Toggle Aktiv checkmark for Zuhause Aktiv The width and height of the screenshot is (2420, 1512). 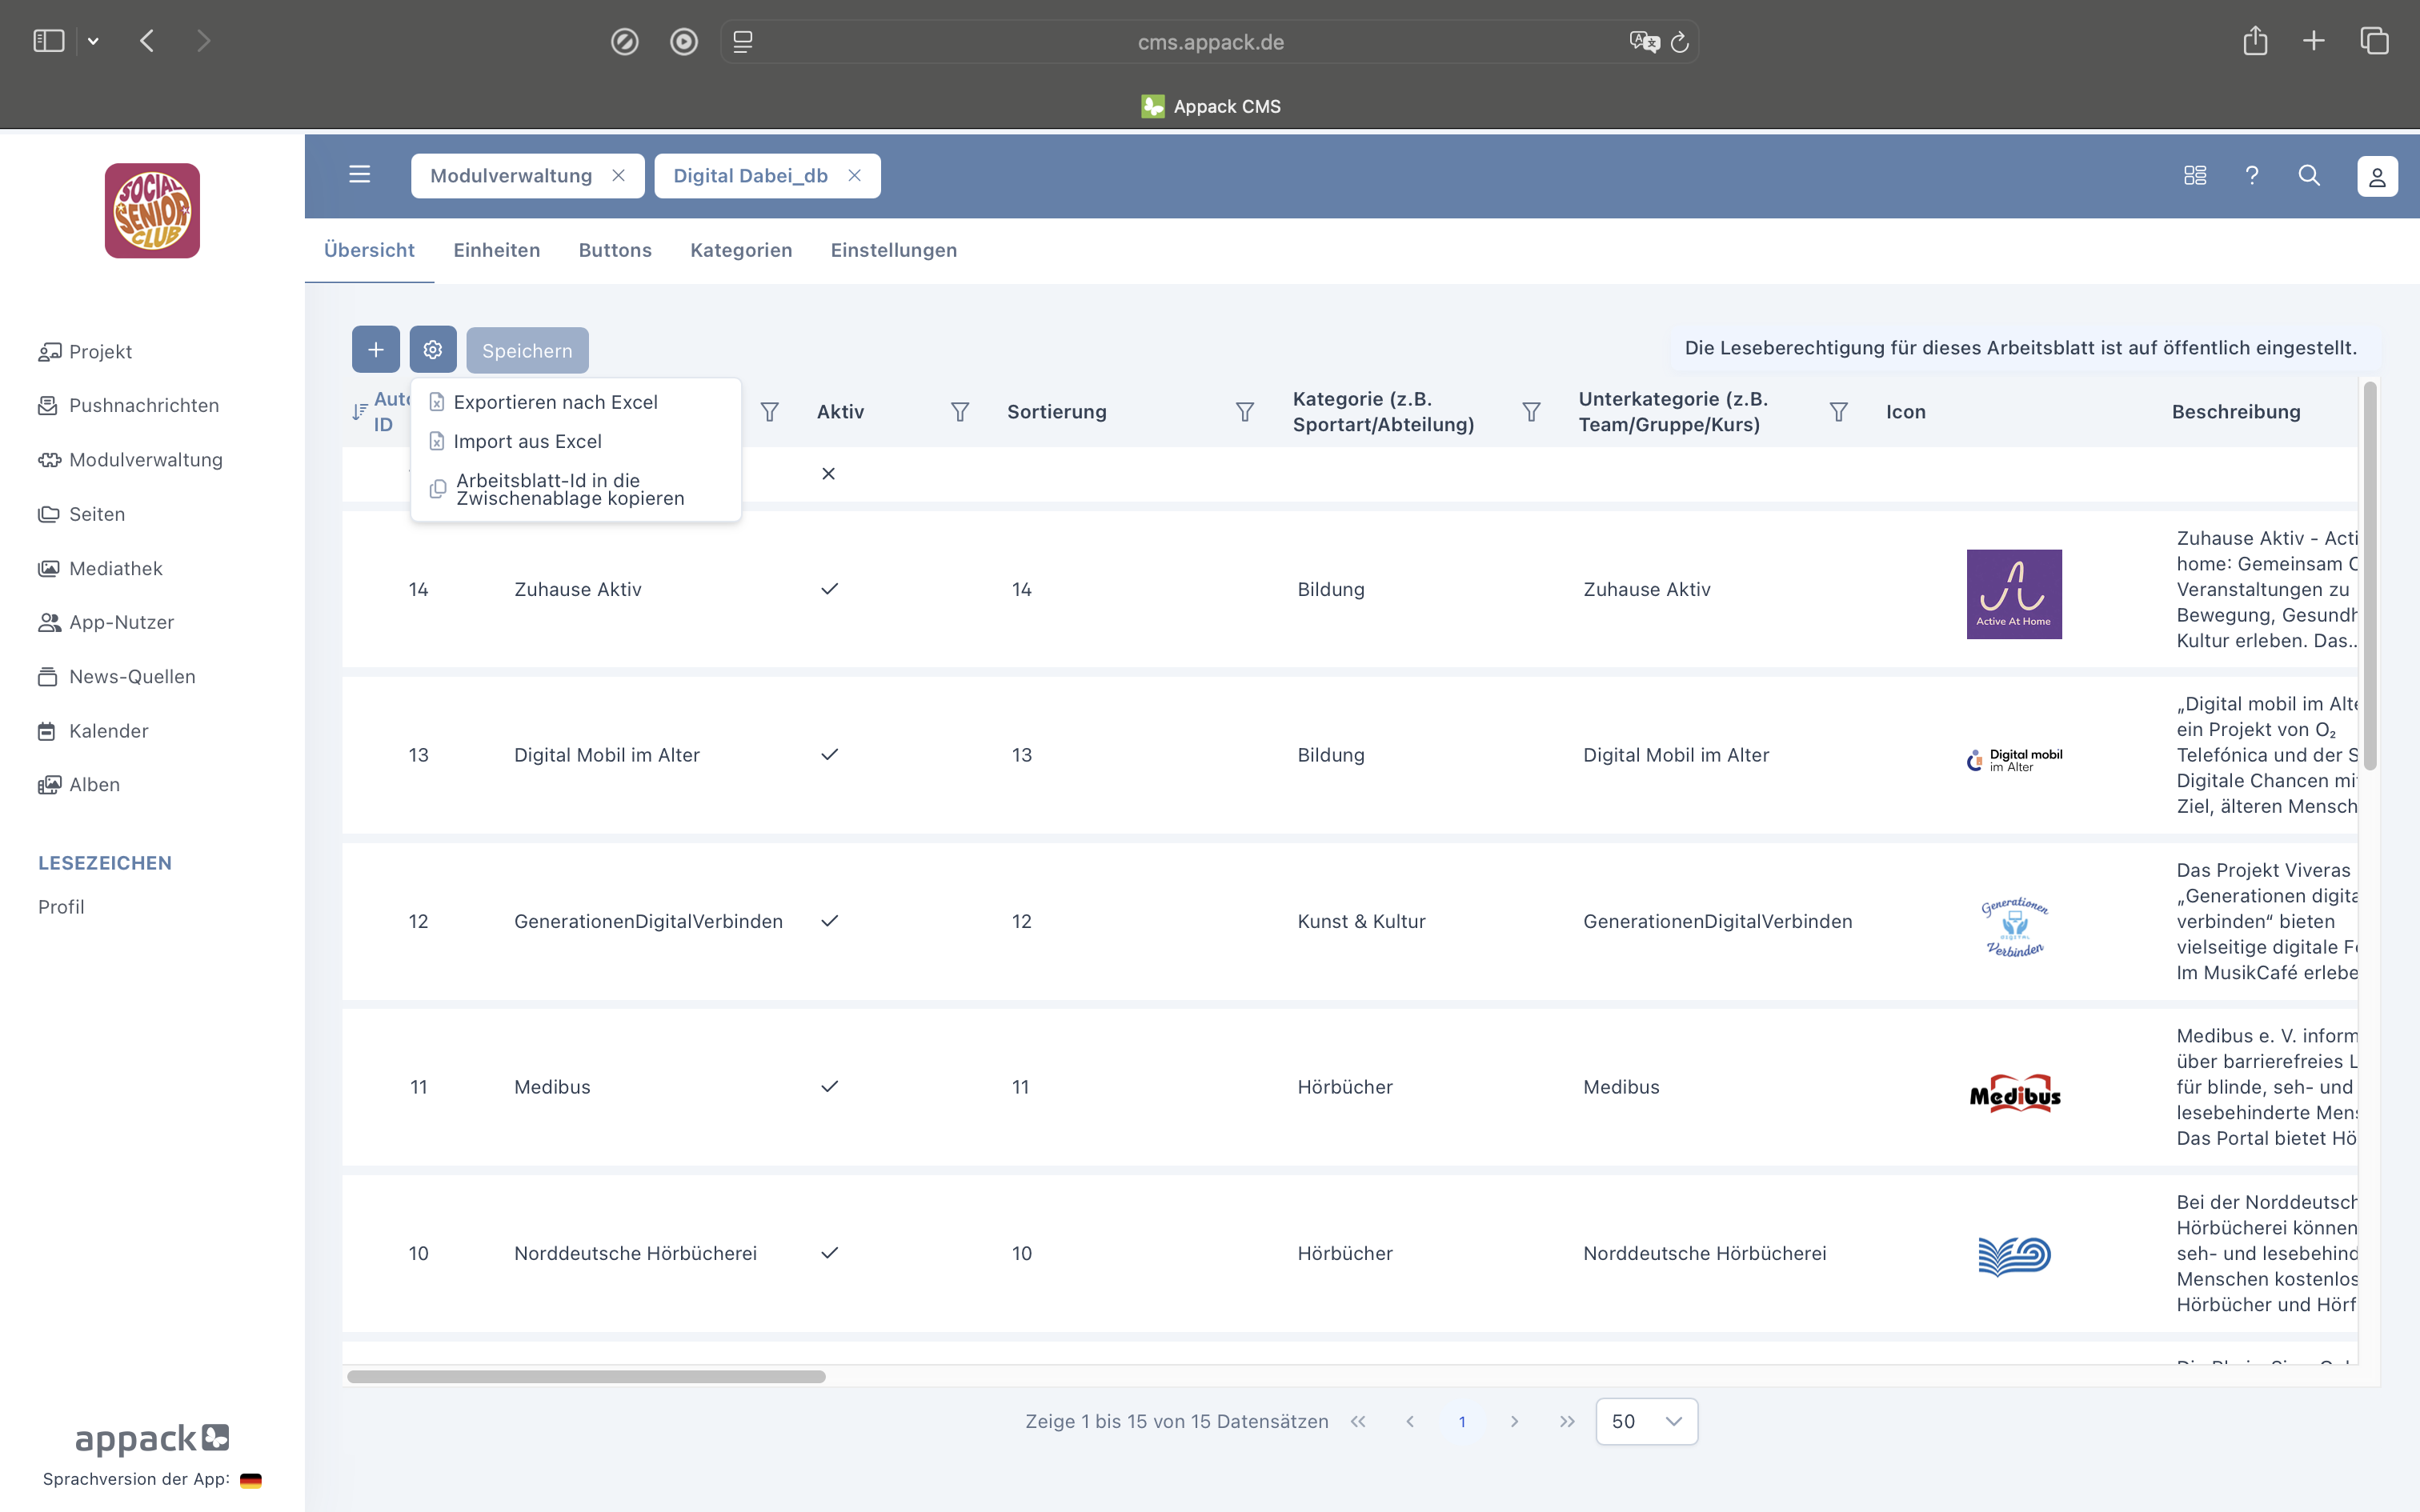(x=829, y=589)
